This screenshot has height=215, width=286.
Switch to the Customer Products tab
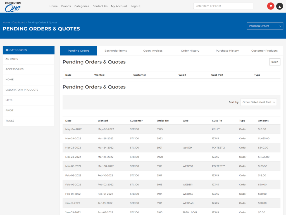(x=264, y=51)
